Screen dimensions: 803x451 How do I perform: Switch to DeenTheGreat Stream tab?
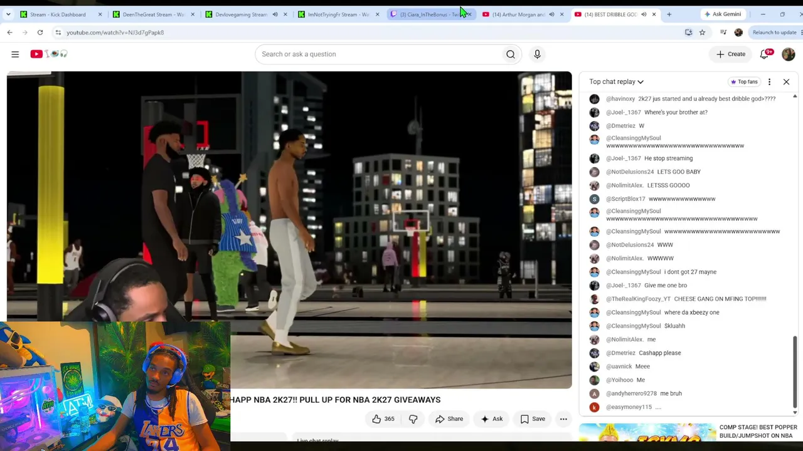coord(153,14)
